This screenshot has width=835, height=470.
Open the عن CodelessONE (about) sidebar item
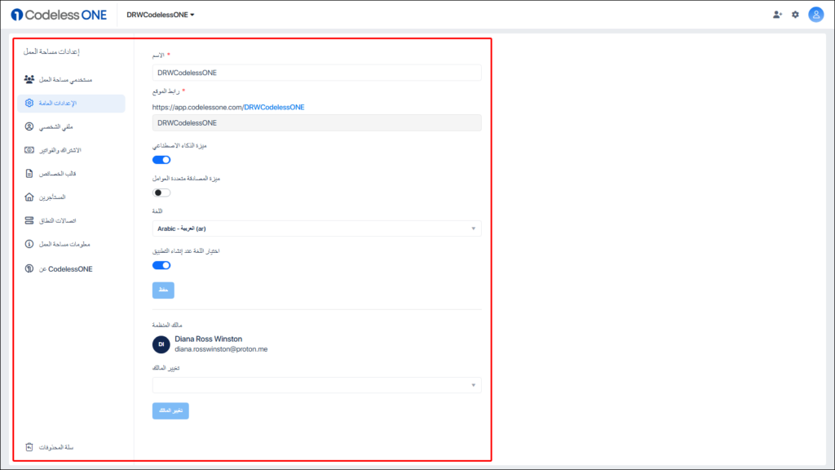pos(72,269)
